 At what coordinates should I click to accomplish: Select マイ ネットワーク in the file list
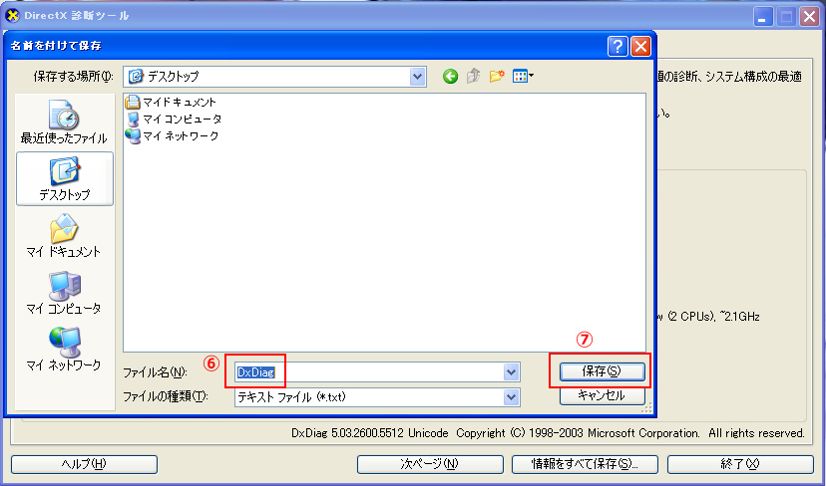click(173, 135)
